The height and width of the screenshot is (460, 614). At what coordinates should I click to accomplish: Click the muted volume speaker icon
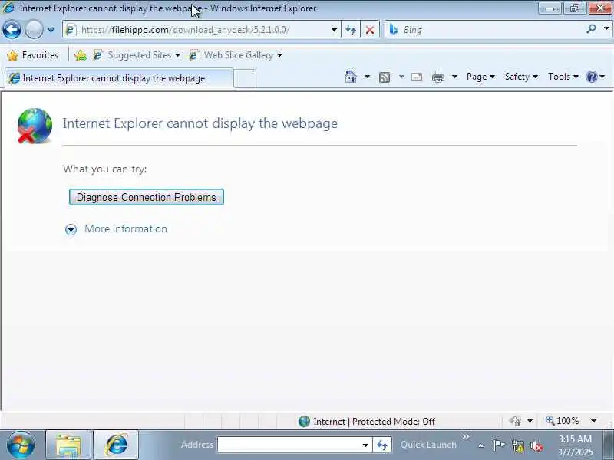[x=536, y=445]
